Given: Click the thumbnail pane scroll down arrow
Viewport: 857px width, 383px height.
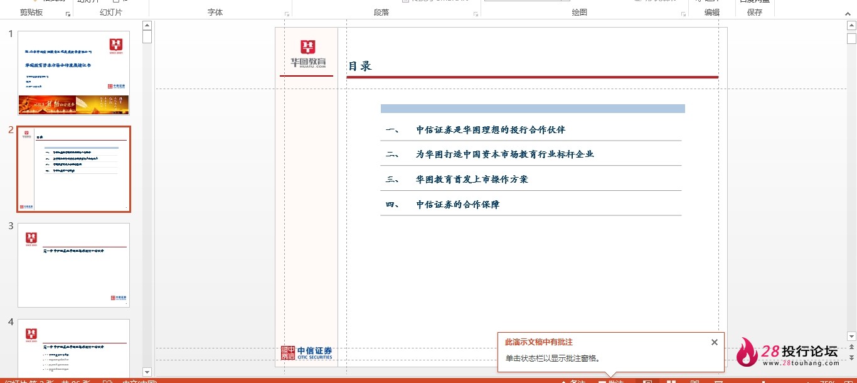Looking at the screenshot, I should pos(147,372).
